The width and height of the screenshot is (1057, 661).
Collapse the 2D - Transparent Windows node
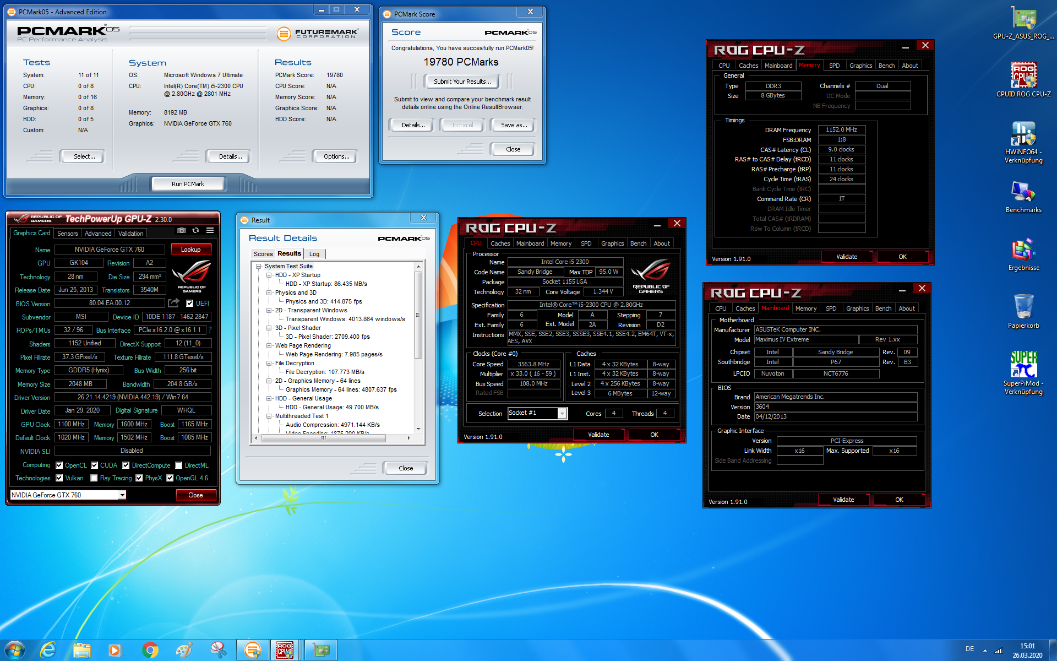click(269, 310)
